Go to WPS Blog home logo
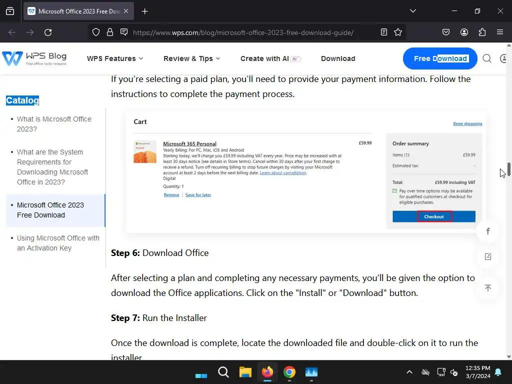 coord(34,58)
